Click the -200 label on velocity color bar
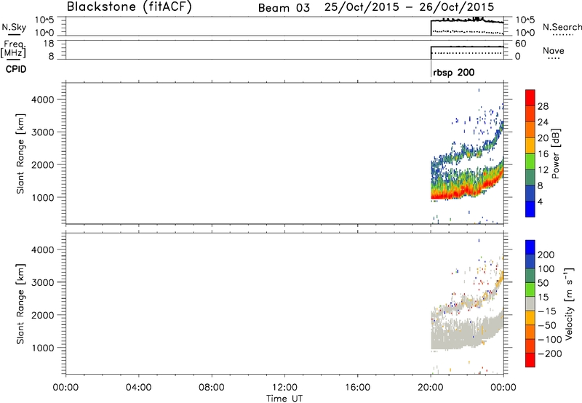Viewport: 582px width, 403px height. (x=550, y=354)
